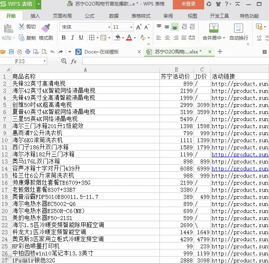
Task: Open hyperlink in row 14 容声冰箱
Action: (x=240, y=169)
